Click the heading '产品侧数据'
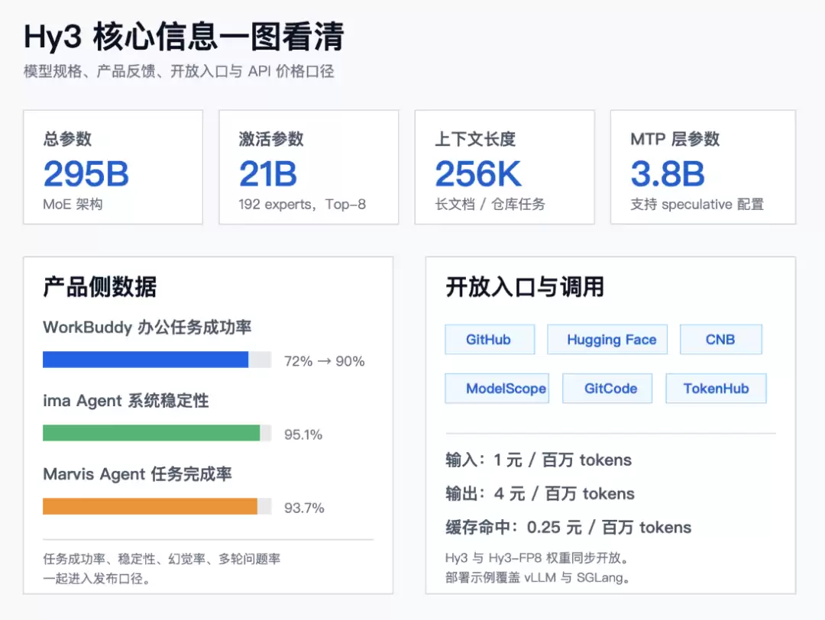The height and width of the screenshot is (620, 825). coord(100,287)
